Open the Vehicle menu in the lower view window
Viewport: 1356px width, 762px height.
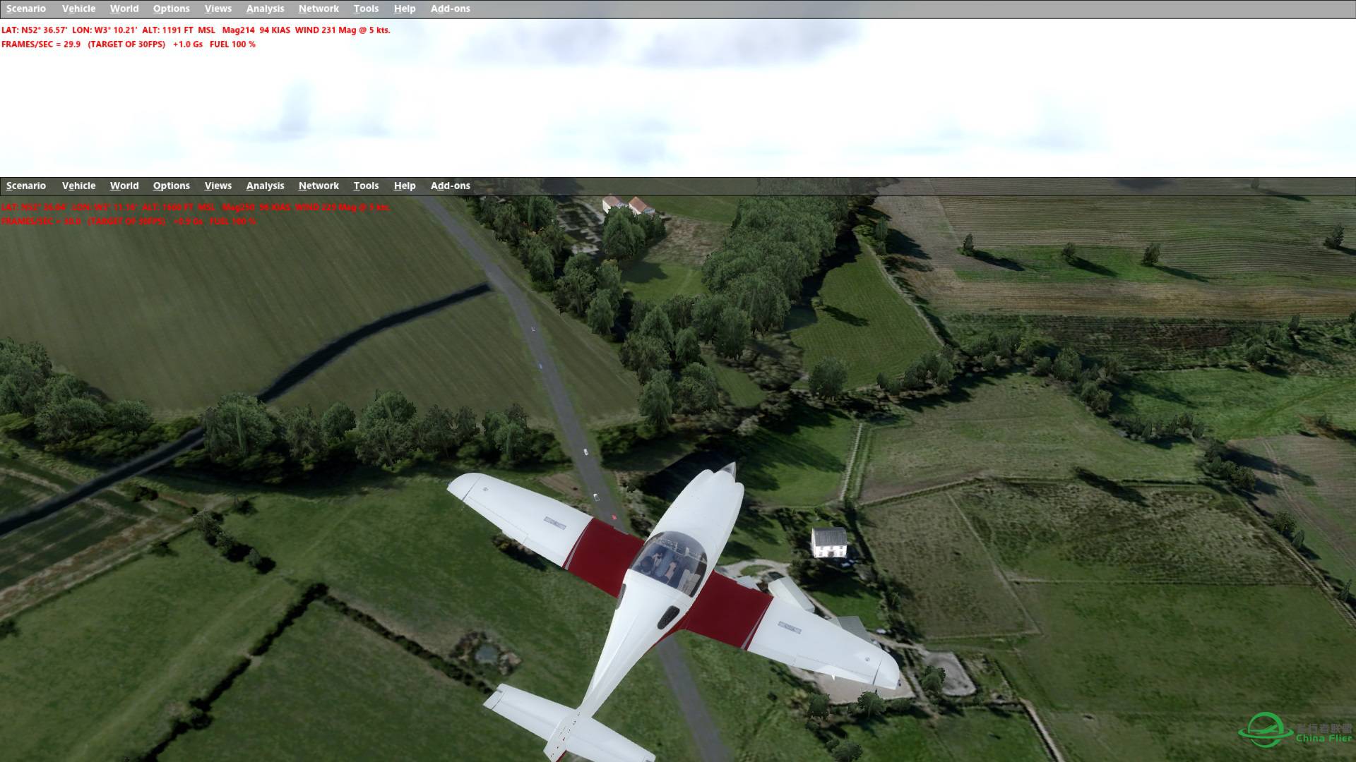click(x=78, y=186)
